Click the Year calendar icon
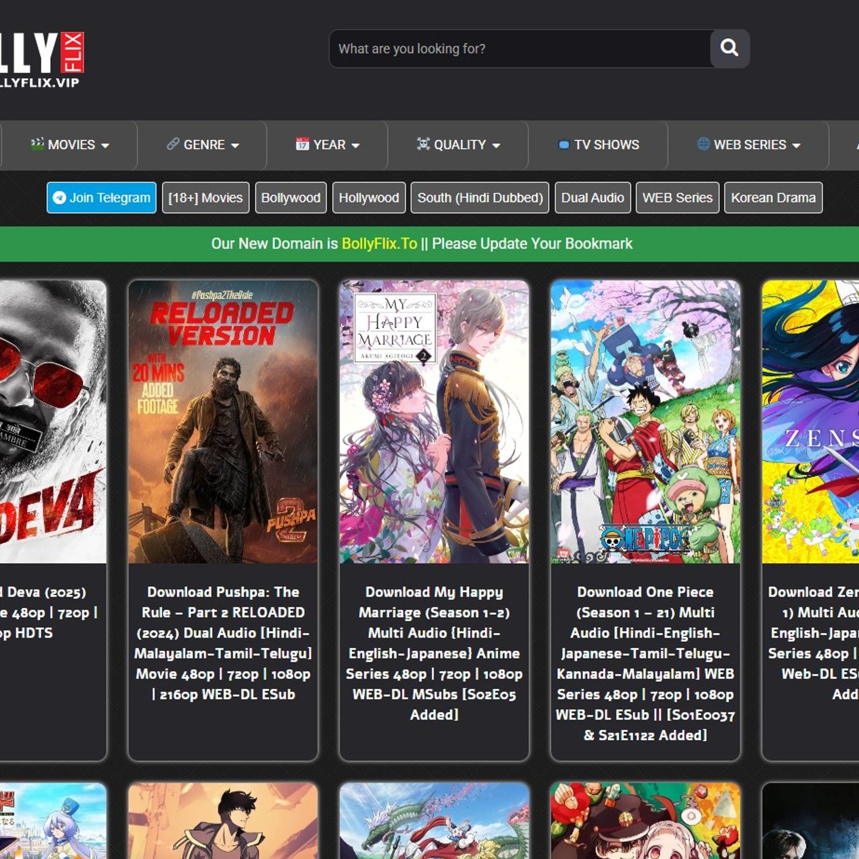 point(302,144)
